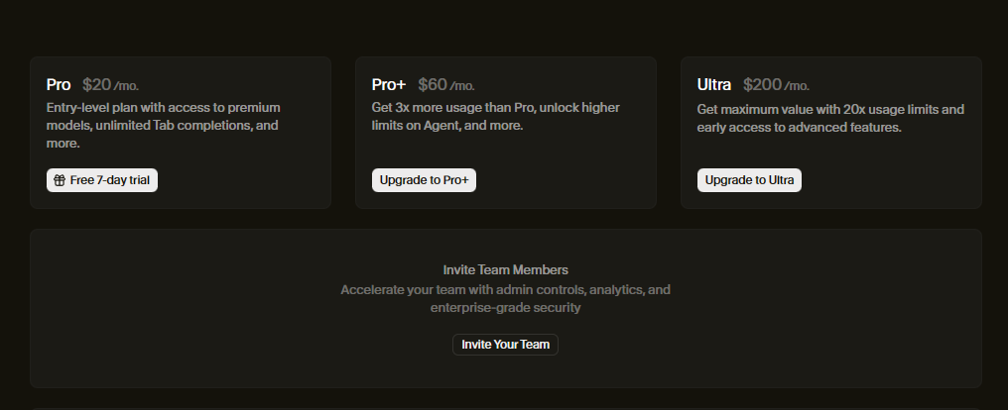Click the Pro+ 3x more usage description

click(x=496, y=117)
